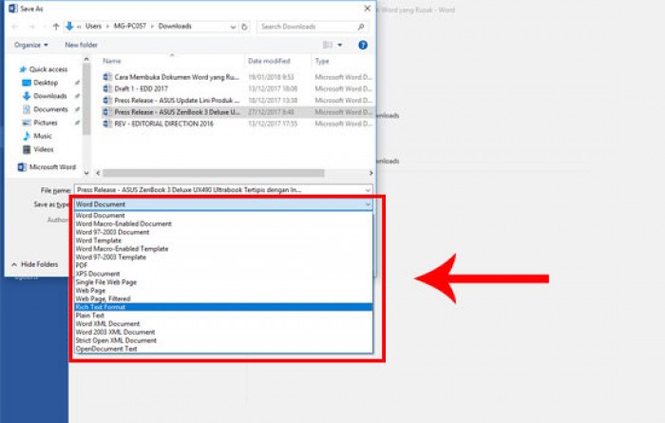Viewport: 665px width, 423px height.
Task: Open the File name dropdown arrow
Action: [368, 190]
